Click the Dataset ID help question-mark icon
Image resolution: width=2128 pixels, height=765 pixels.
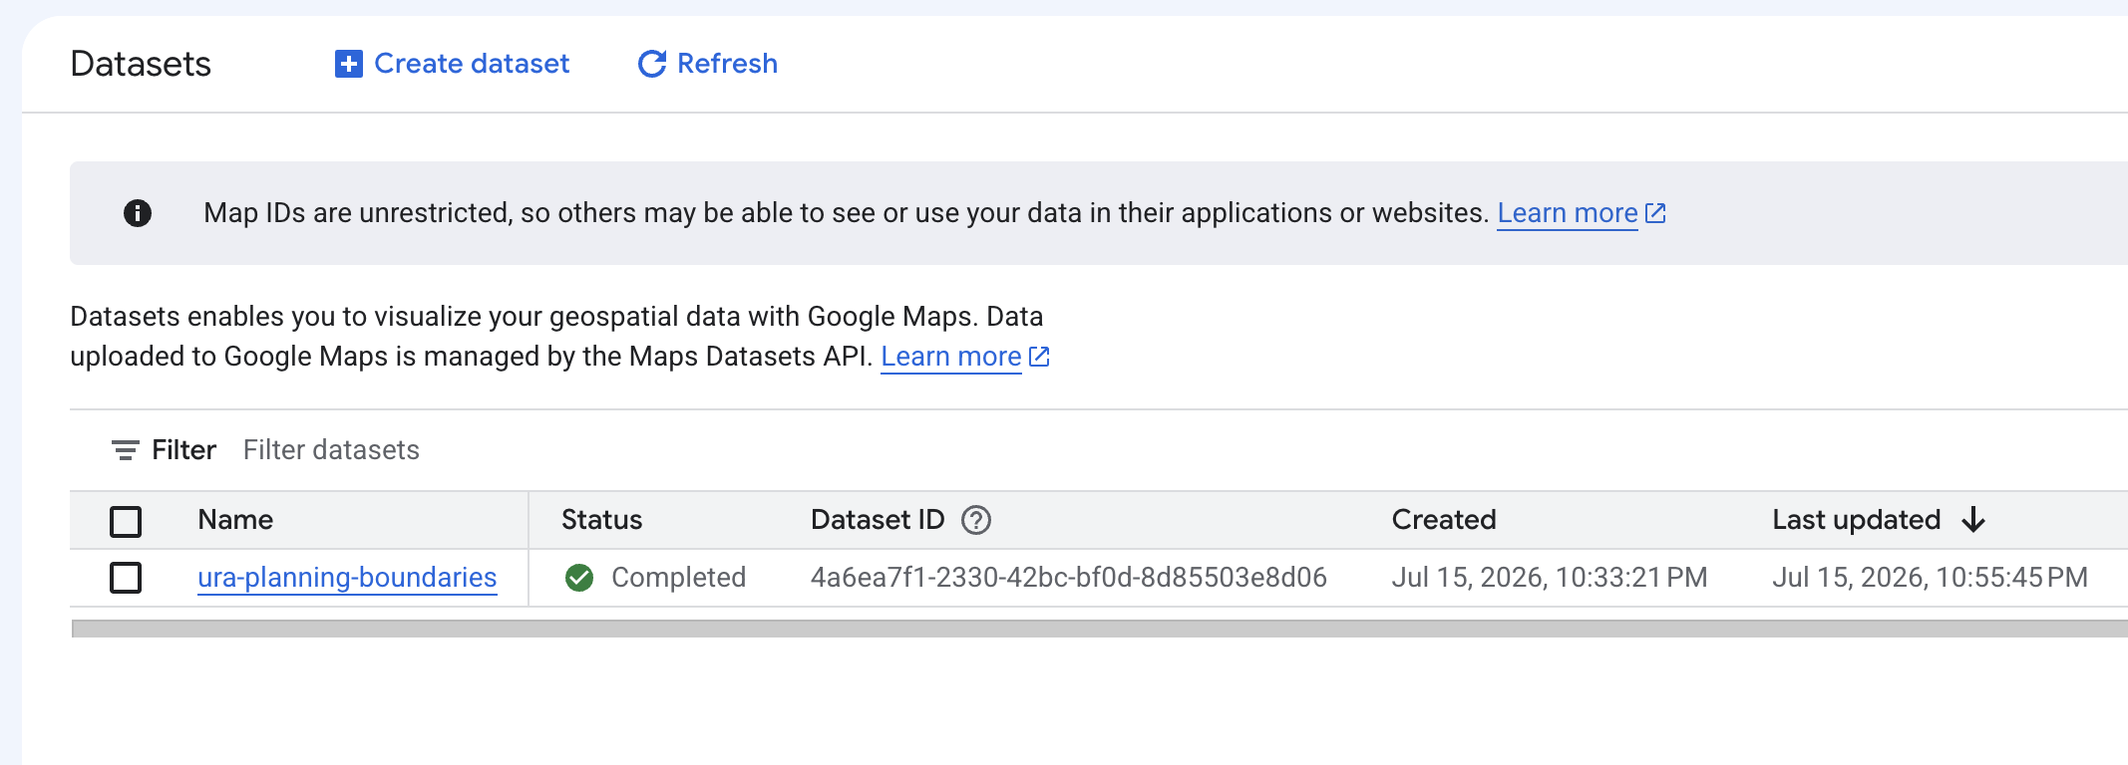(x=976, y=520)
